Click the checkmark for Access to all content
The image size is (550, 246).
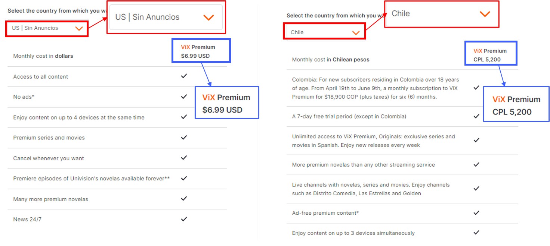point(184,76)
